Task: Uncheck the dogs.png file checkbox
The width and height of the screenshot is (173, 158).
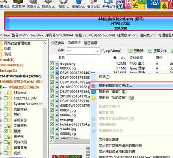Action: tap(52, 63)
